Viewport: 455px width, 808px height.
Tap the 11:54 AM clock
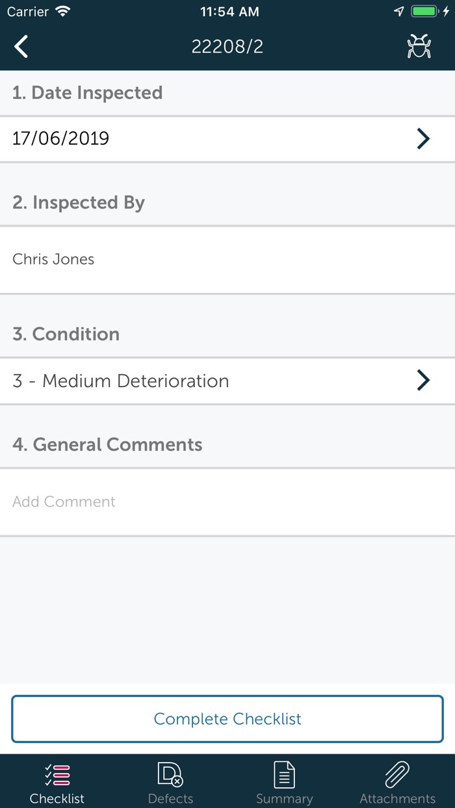point(229,12)
